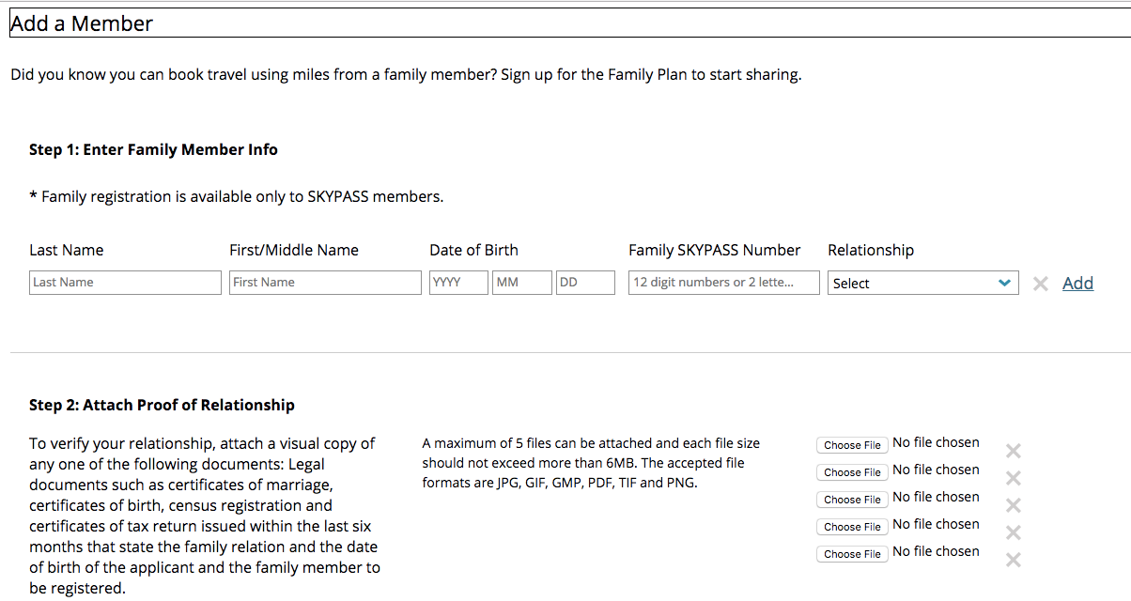This screenshot has width=1131, height=601.
Task: Click the Add link to add a family member
Action: 1077,283
